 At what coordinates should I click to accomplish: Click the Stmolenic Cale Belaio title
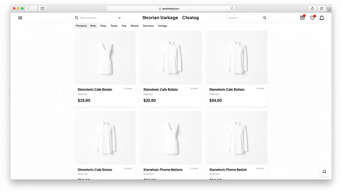coord(95,90)
